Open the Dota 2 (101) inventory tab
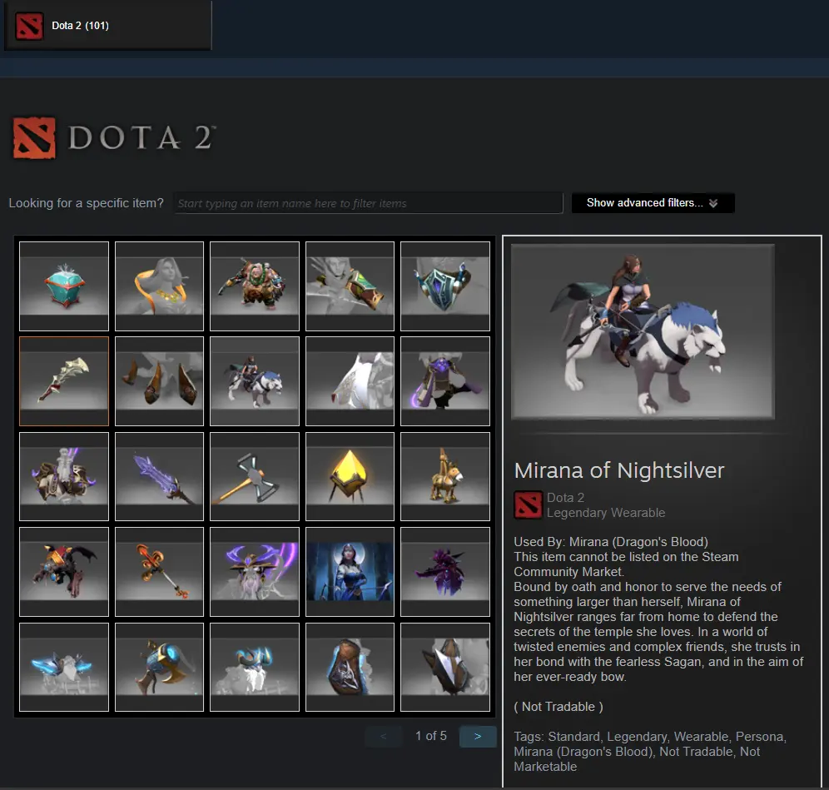Screen dimensions: 829x790 click(x=108, y=25)
